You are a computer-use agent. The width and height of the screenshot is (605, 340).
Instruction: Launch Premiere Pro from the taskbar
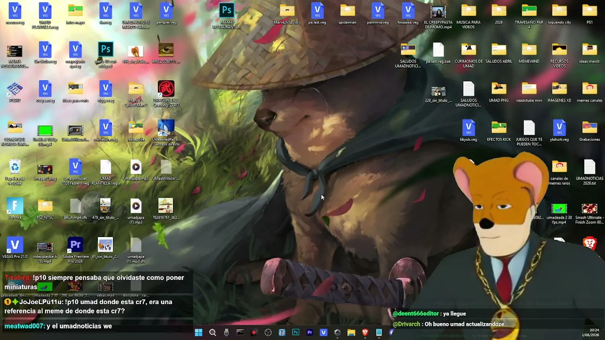310,332
